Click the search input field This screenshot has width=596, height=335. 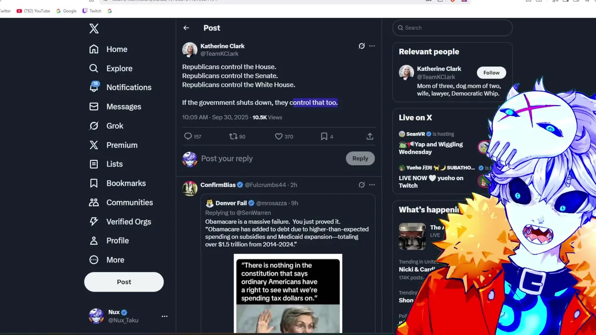click(453, 28)
